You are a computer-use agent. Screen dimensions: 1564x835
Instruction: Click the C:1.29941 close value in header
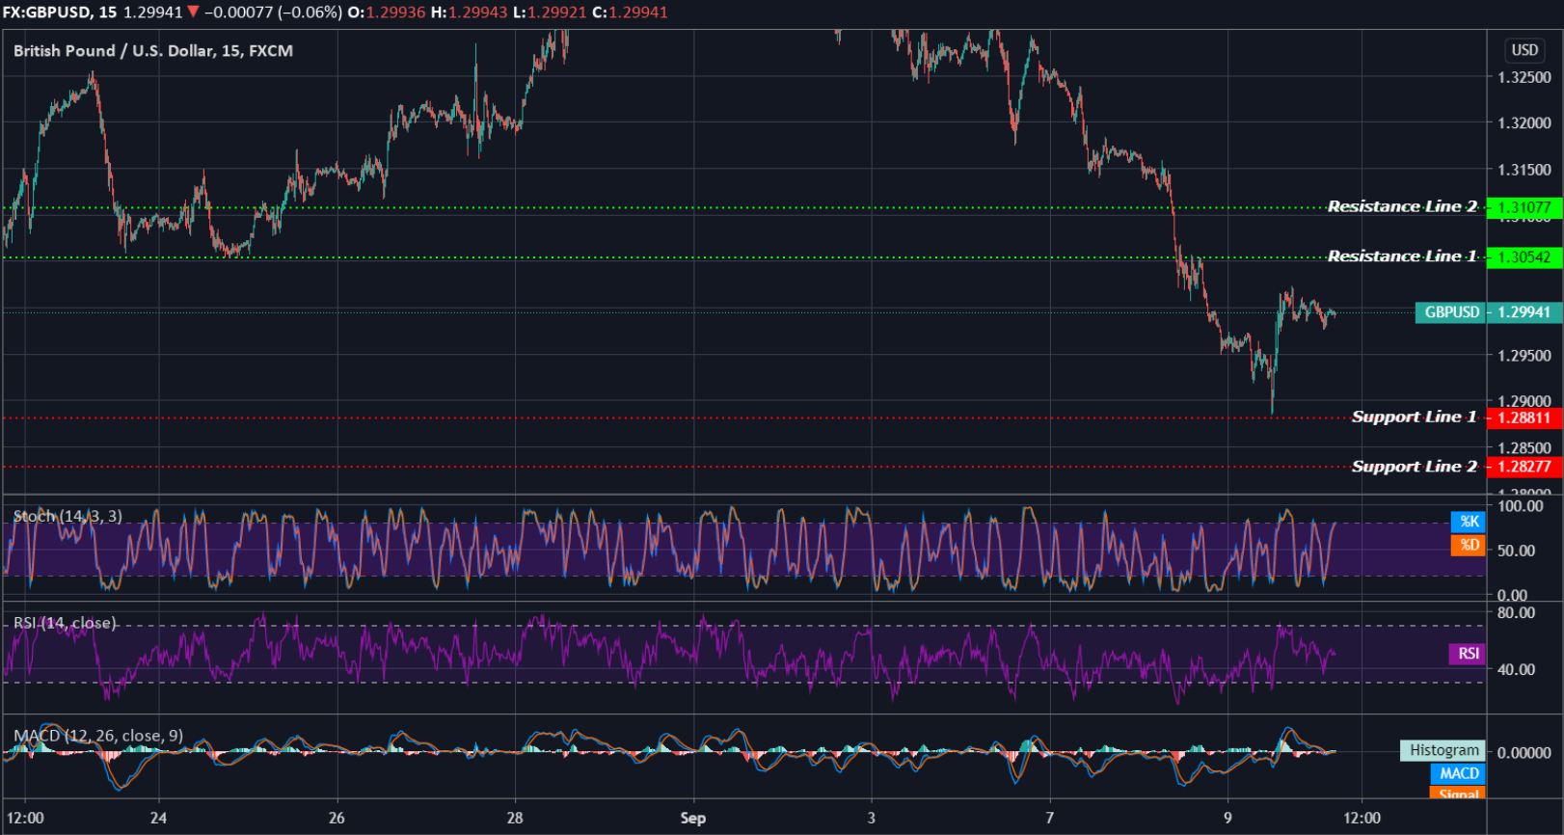[630, 13]
